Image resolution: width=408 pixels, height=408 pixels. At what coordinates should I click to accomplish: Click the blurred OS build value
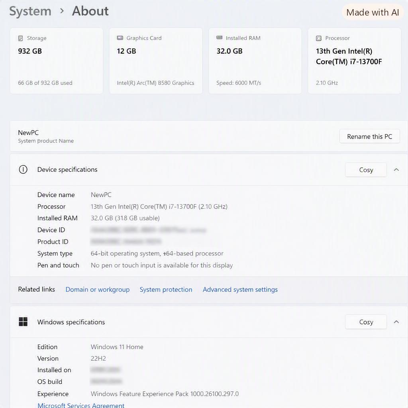(106, 381)
